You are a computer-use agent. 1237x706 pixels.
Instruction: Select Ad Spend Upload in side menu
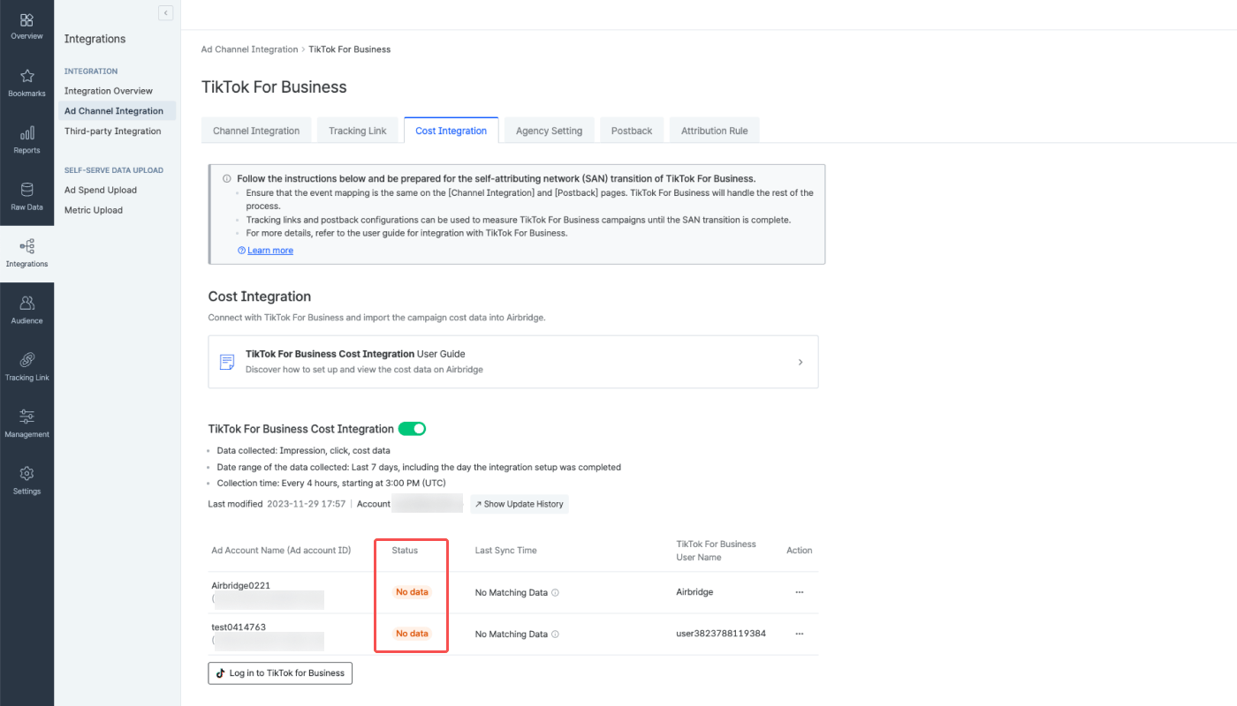[x=101, y=190]
